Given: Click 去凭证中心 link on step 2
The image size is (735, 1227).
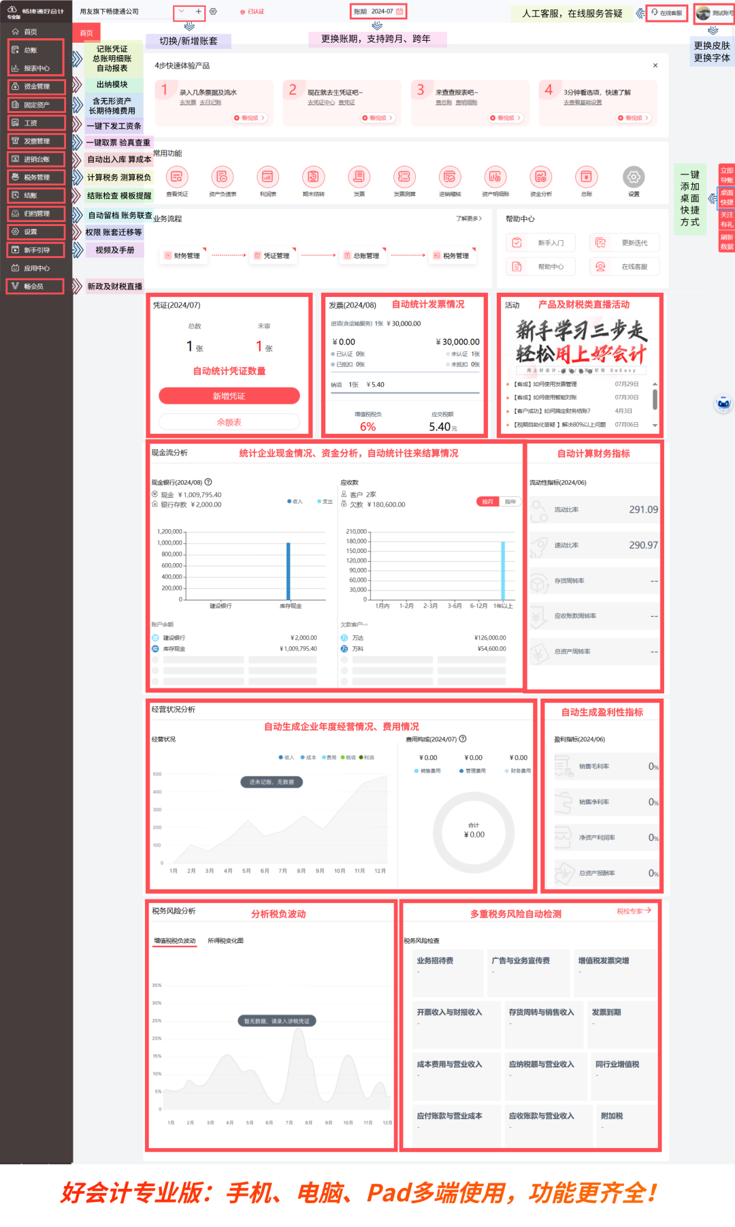Looking at the screenshot, I should tap(321, 103).
